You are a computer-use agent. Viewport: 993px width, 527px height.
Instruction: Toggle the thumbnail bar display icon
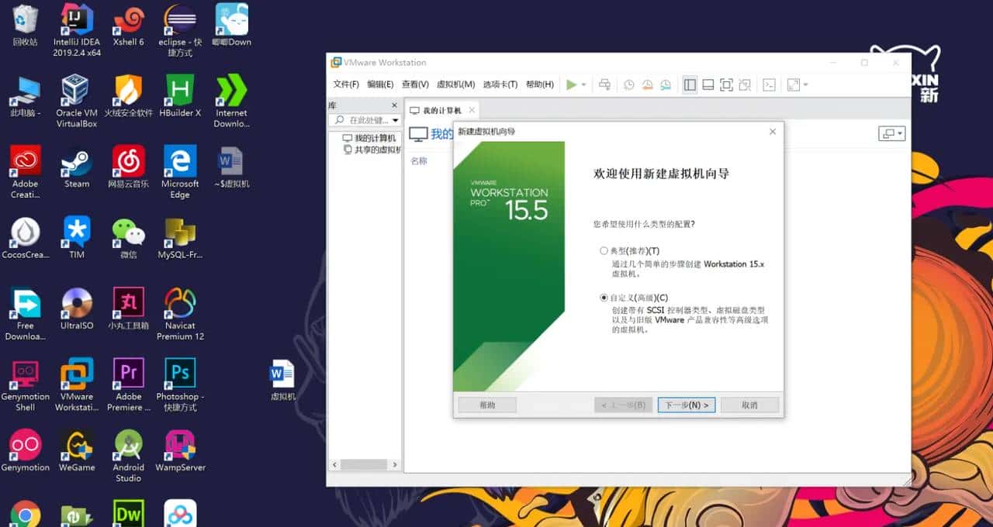point(708,84)
